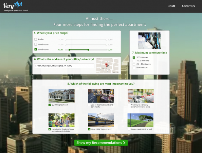Viewport: 202px width, 153px height.
Task: Enable Near a running trail or park
Action: click(x=129, y=129)
